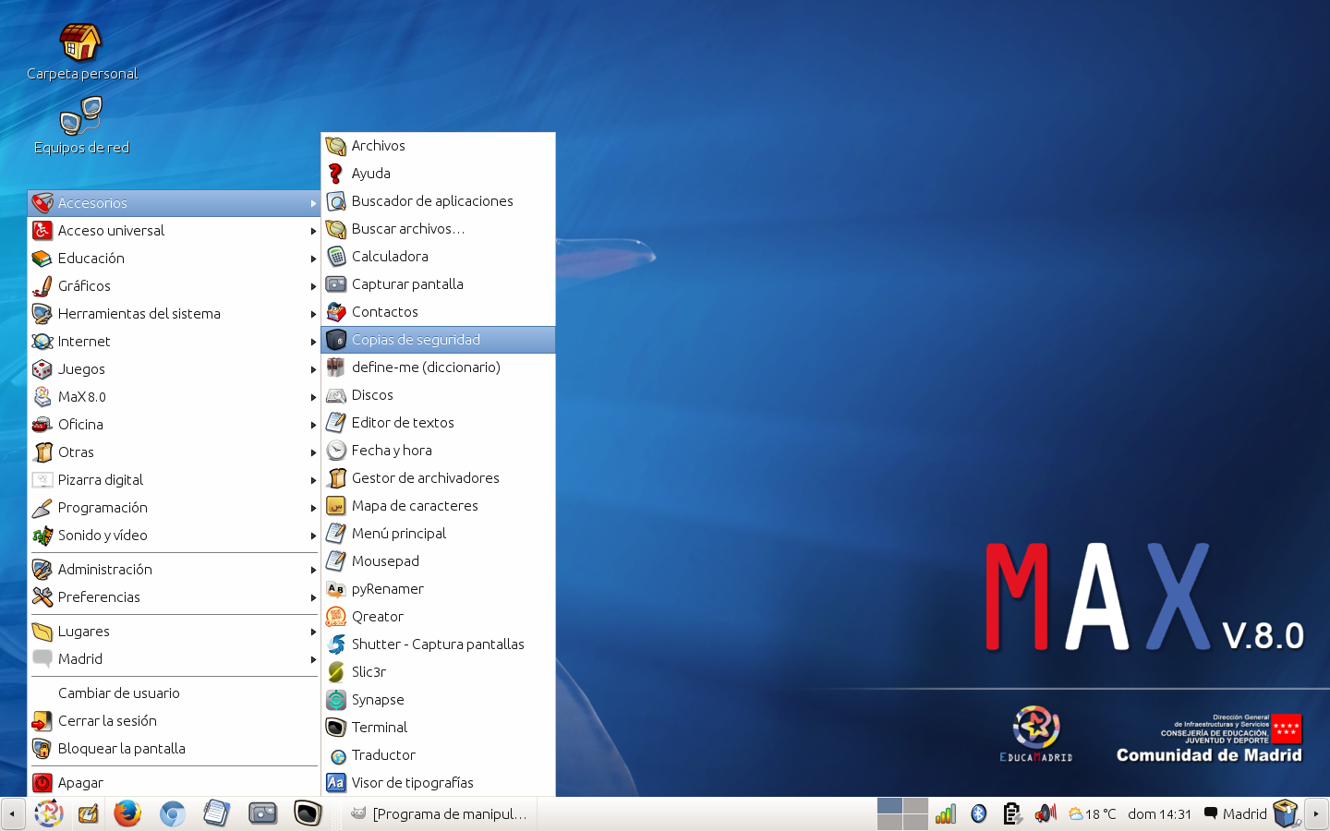Screen dimensions: 1330x831
Task: Open Chromium browser from the panel
Action: pyautogui.click(x=172, y=813)
